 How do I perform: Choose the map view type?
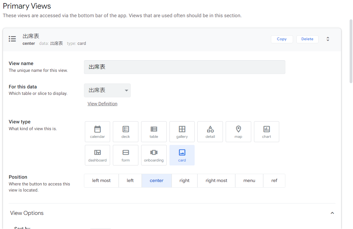[238, 132]
